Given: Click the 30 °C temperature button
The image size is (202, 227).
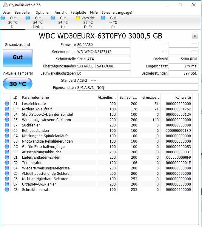Looking at the screenshot, I should pos(18,84).
